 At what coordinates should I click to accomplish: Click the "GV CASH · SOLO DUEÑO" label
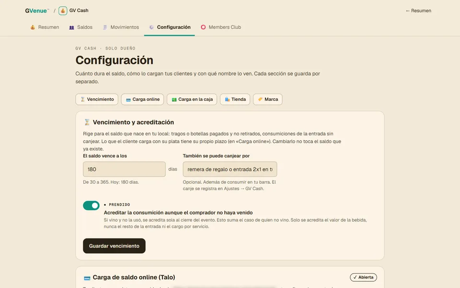pos(105,48)
